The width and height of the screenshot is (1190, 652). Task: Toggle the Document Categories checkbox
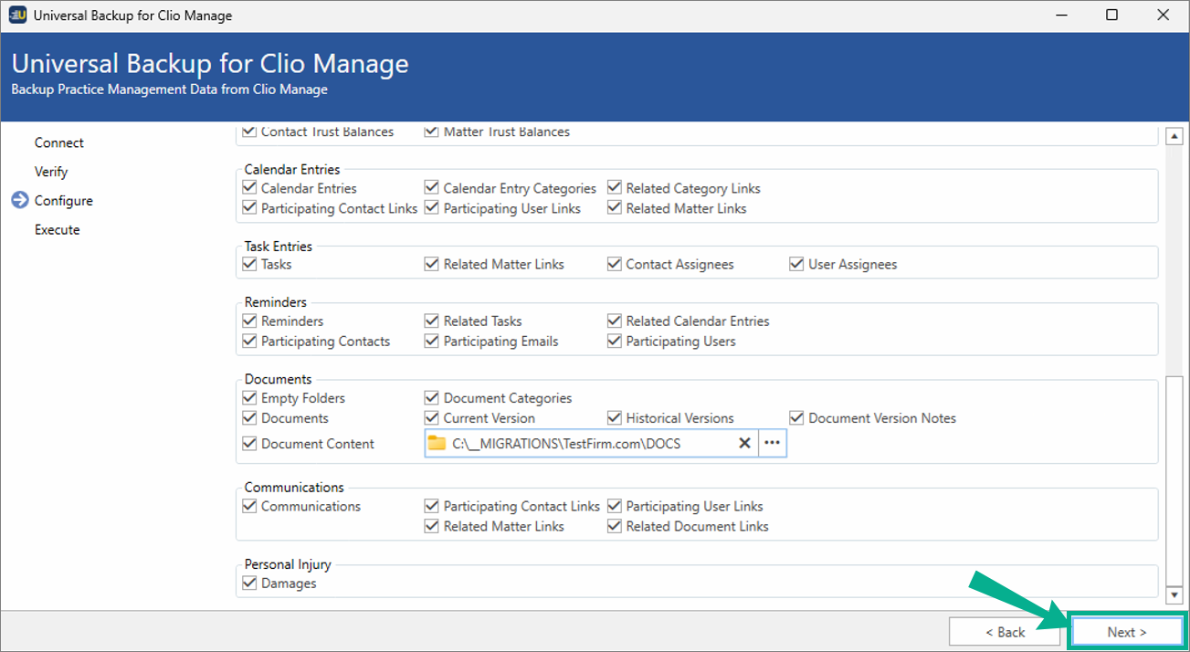pos(432,398)
